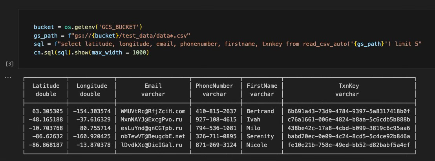The width and height of the screenshot is (435, 161).
Task: Click the Latitude column header
Action: click(46, 86)
